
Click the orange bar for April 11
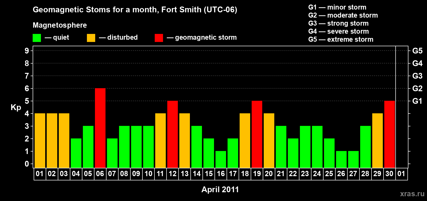click(x=161, y=141)
